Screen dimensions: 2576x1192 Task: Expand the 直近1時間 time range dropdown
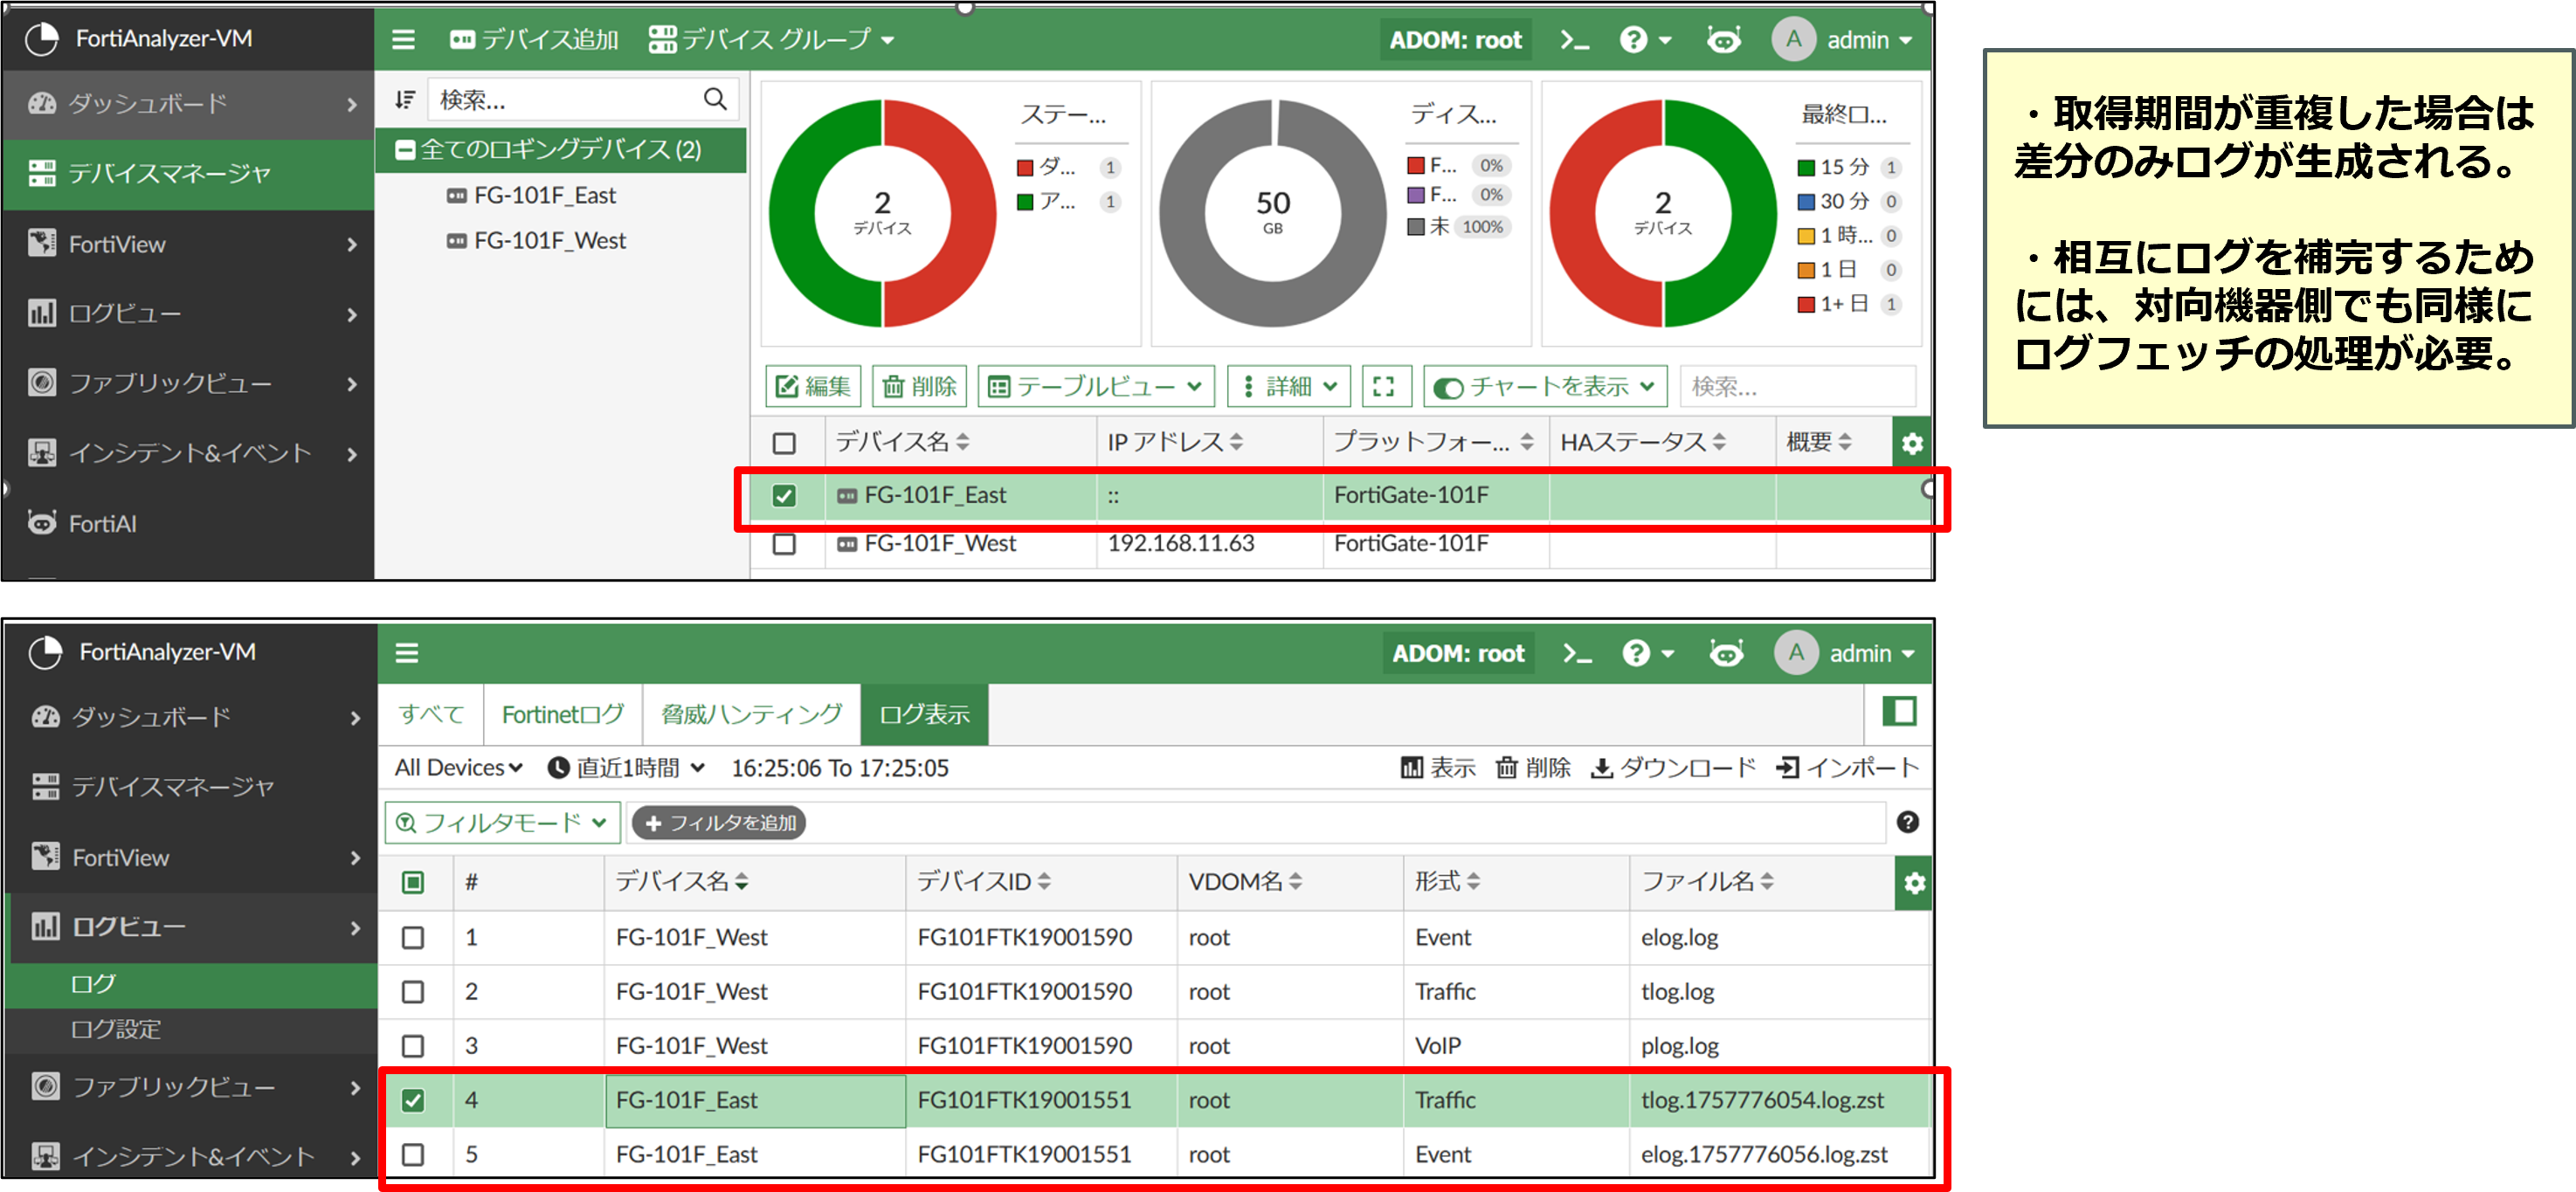click(628, 768)
